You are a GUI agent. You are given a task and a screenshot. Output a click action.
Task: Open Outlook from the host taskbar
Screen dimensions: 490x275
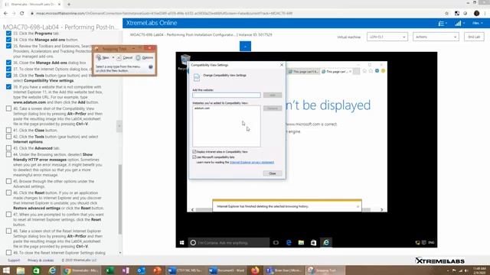pyautogui.click(x=141, y=270)
